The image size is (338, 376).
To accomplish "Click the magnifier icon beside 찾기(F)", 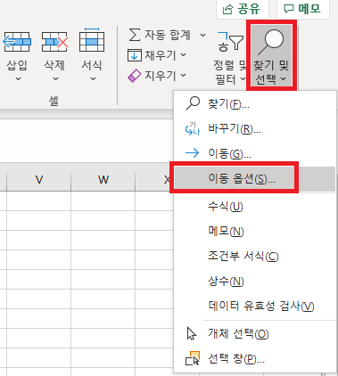I will [x=193, y=103].
